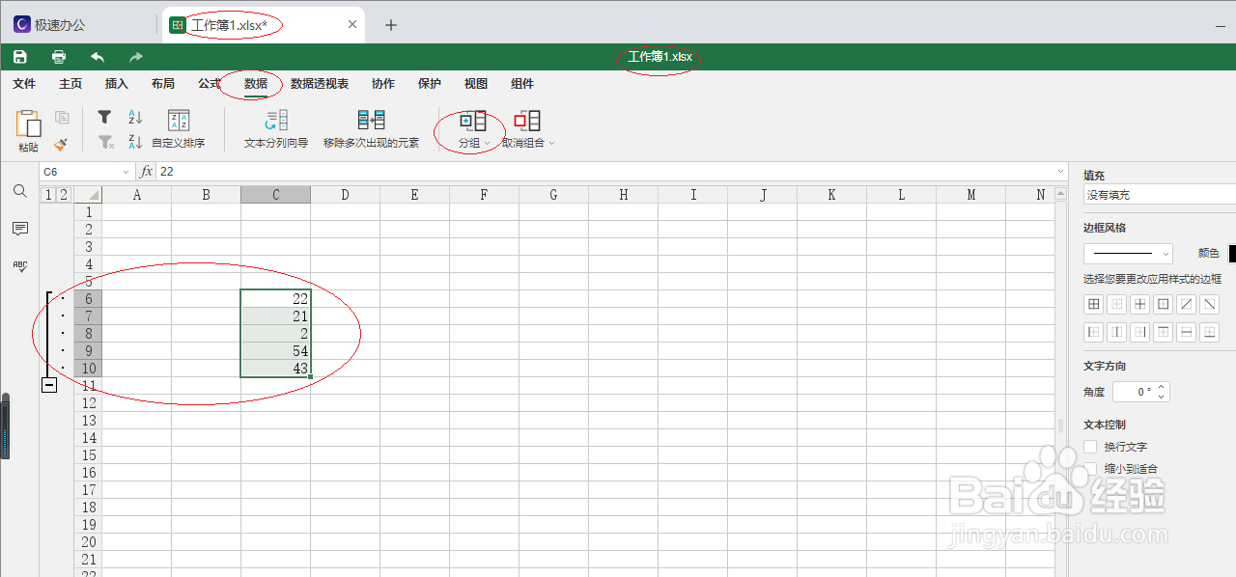Apply all borders style icon

pos(1094,304)
